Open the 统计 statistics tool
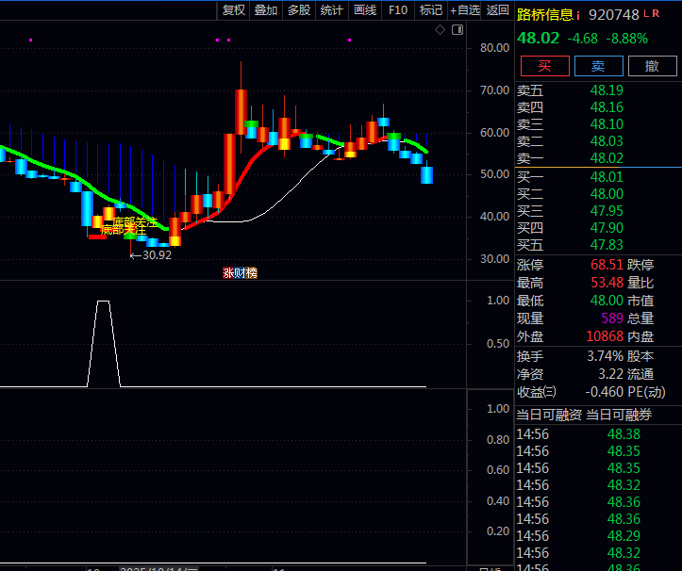682x571 pixels. 332,10
